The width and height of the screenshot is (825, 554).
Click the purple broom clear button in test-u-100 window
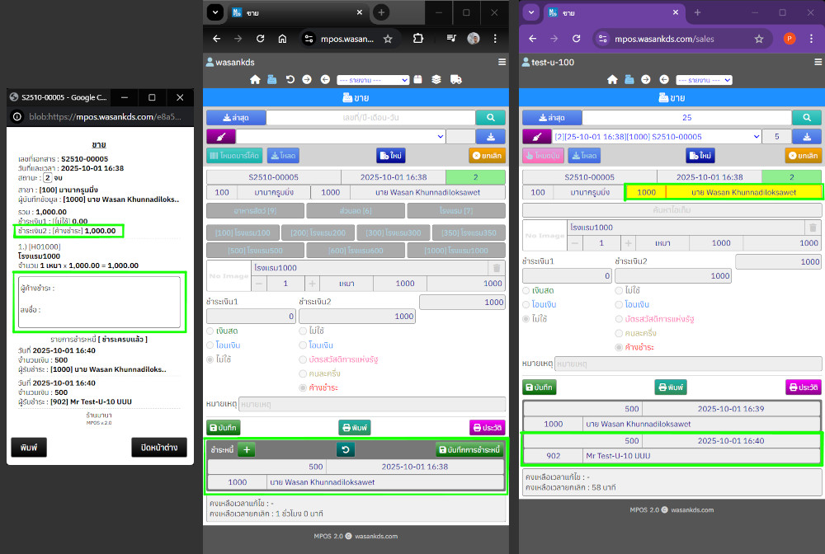point(537,136)
